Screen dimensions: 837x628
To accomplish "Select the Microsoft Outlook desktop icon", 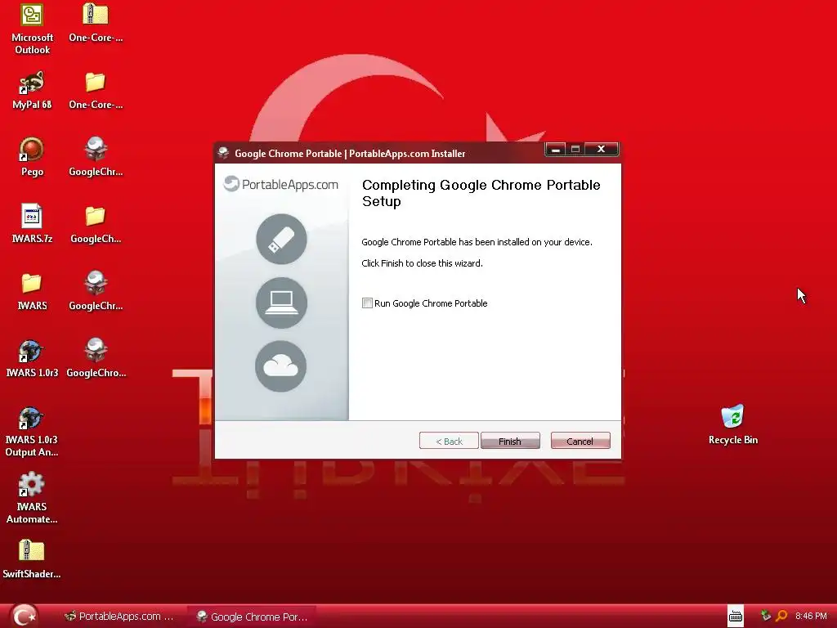I will [32, 29].
